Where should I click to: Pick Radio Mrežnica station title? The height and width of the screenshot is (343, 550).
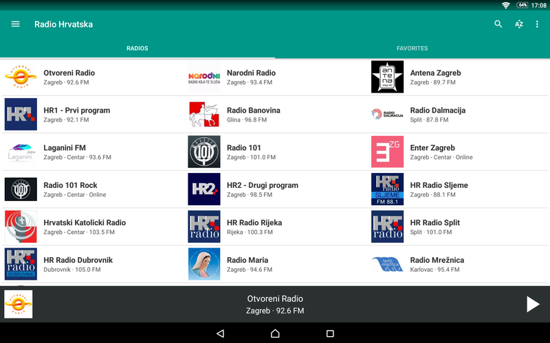pos(437,260)
